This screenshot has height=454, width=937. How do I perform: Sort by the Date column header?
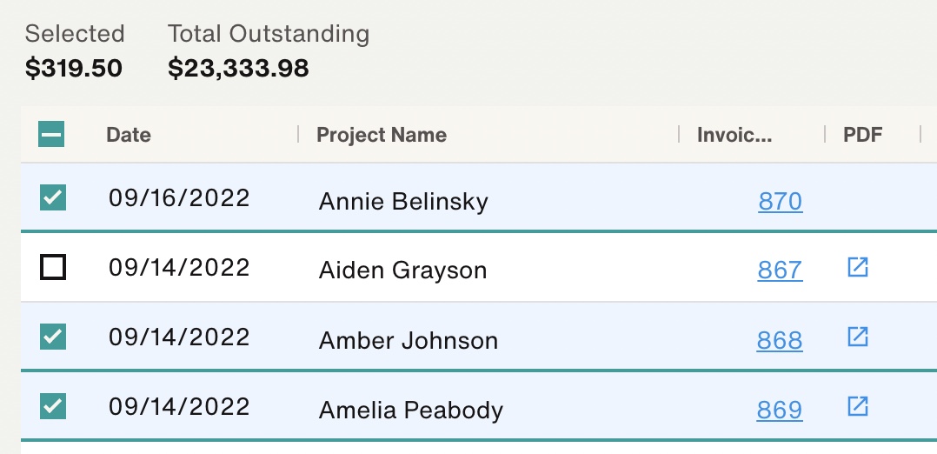click(129, 135)
